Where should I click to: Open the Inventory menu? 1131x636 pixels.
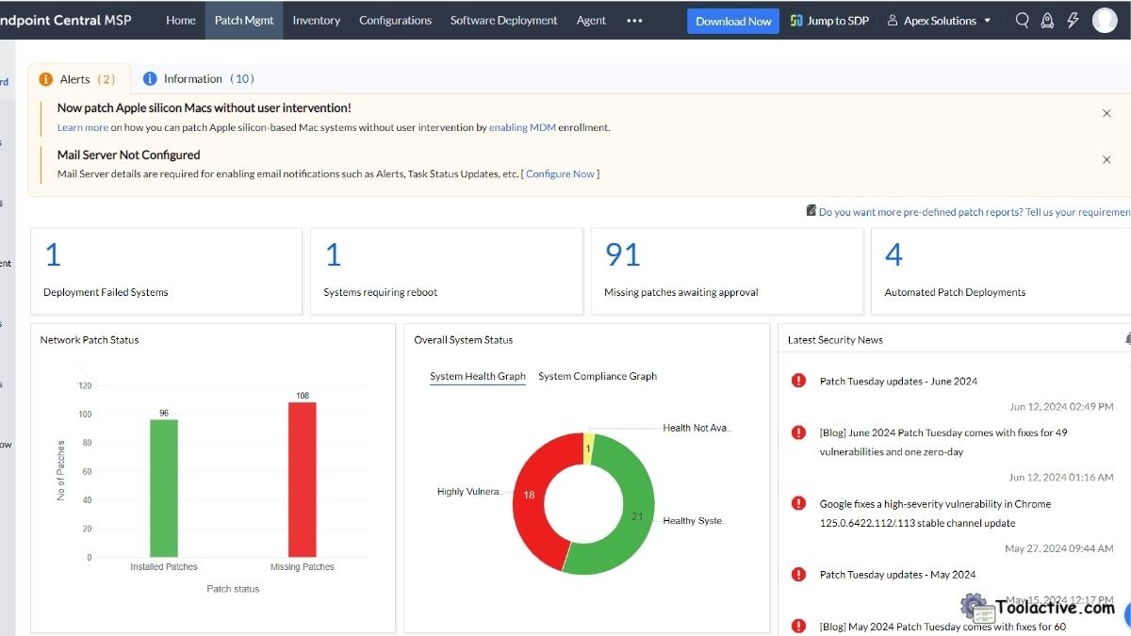317,19
